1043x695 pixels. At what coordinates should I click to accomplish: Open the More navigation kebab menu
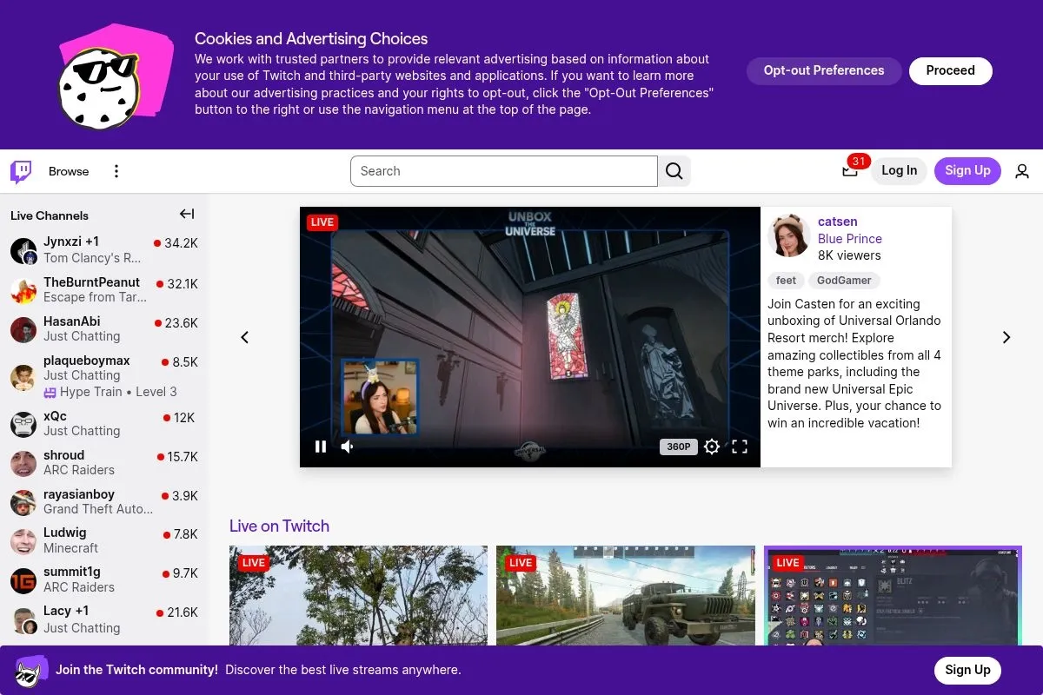[x=116, y=171]
